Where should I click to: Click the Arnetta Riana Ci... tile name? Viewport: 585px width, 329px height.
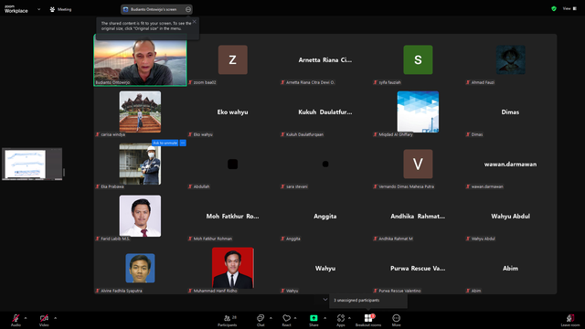pyautogui.click(x=325, y=60)
